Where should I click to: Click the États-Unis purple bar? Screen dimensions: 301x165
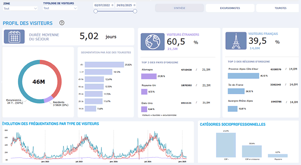[144, 109]
